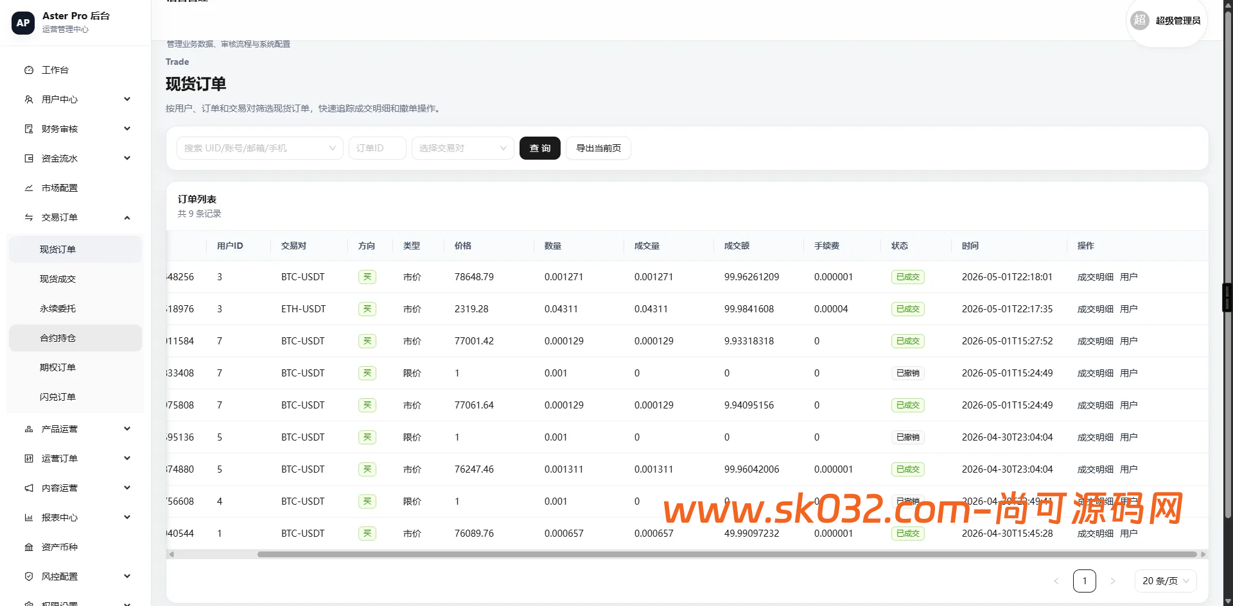Click the 报表中心 bar chart icon
Viewport: 1233px width, 606px height.
(x=29, y=518)
